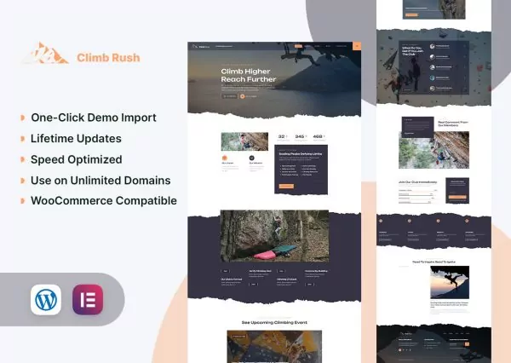511x363 pixels.
Task: Click the One-Click Demo Import text
Action: click(94, 118)
